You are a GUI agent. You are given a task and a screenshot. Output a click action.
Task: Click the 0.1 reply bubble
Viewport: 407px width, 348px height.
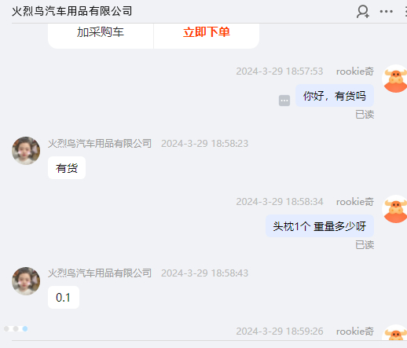click(x=64, y=298)
